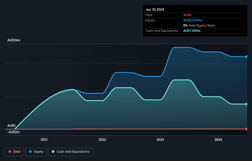Screen dimensions: 252x161
Task: Click the teal Cash And Equivalents legend dot
Action: tap(53, 152)
